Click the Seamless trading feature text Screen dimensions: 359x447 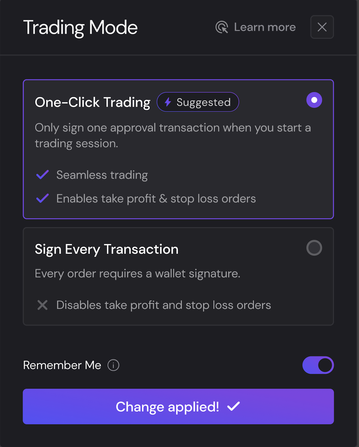pyautogui.click(x=102, y=175)
